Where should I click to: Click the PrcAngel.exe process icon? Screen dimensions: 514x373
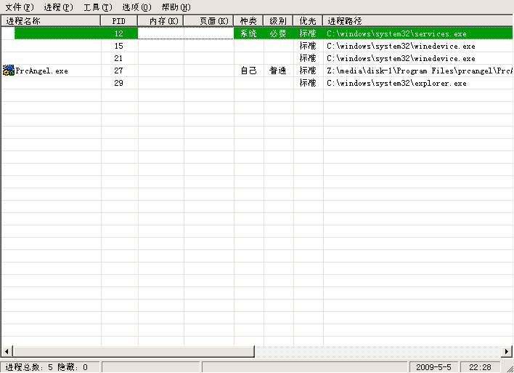click(8, 71)
